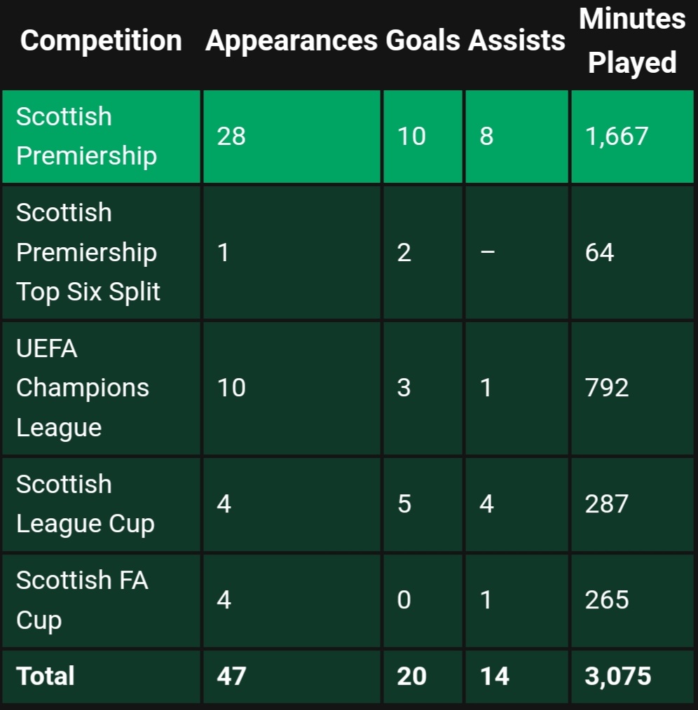Click the 1,667 minutes played cell
Viewport: 698px width, 710px height.
pos(632,137)
